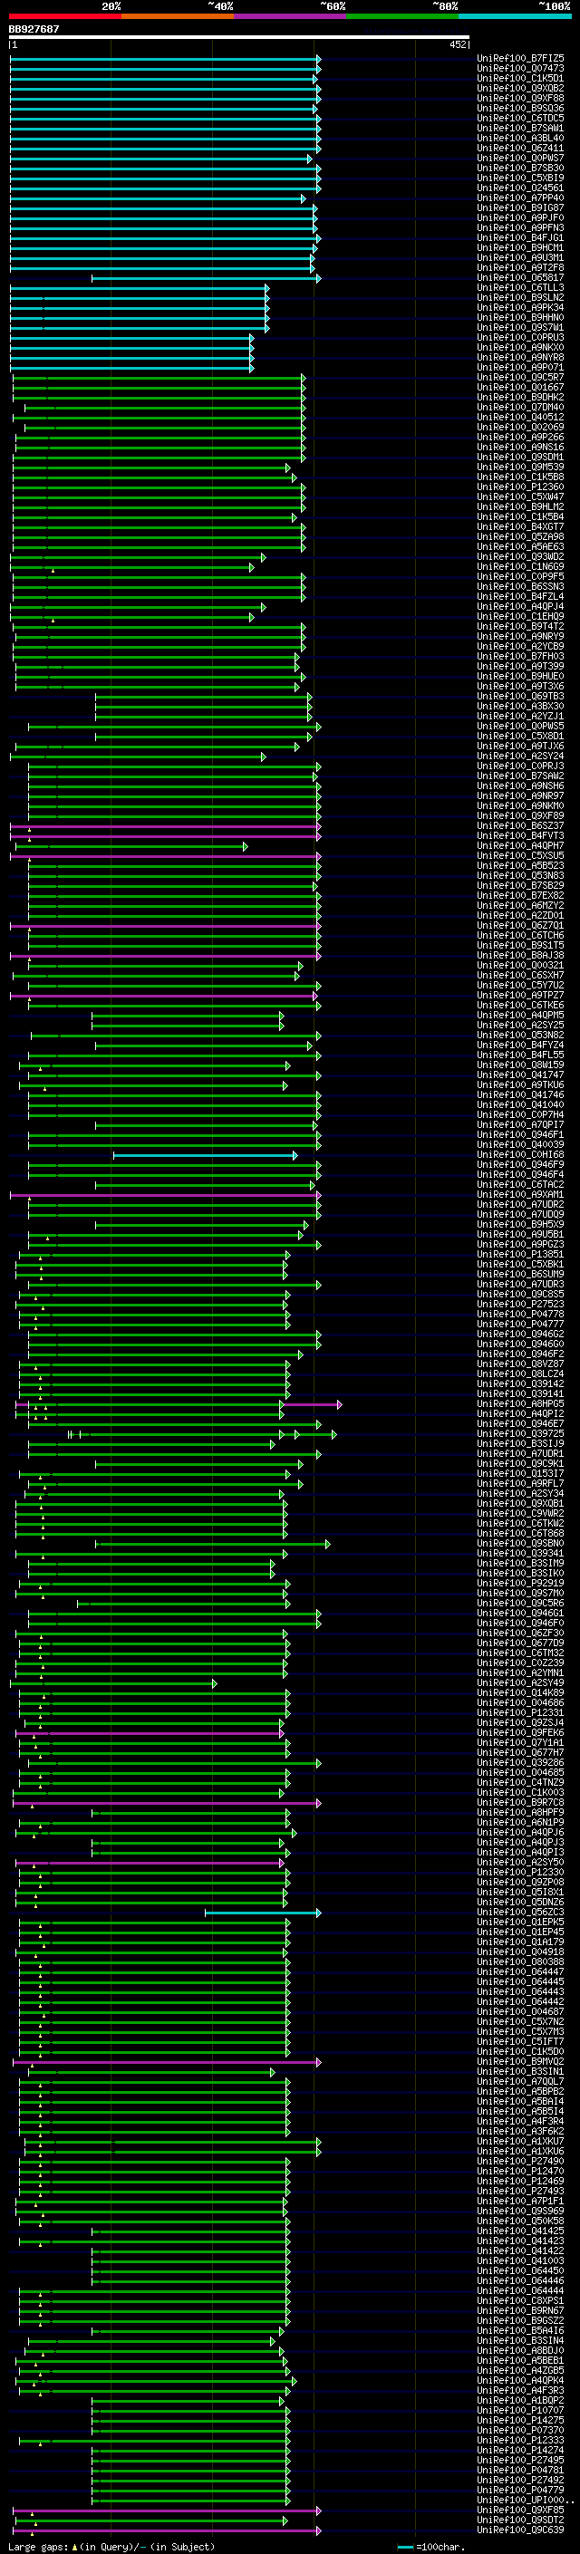Click the UniRef100_Q01667 label
Viewport: 580px width, 2554px height.
click(x=519, y=387)
